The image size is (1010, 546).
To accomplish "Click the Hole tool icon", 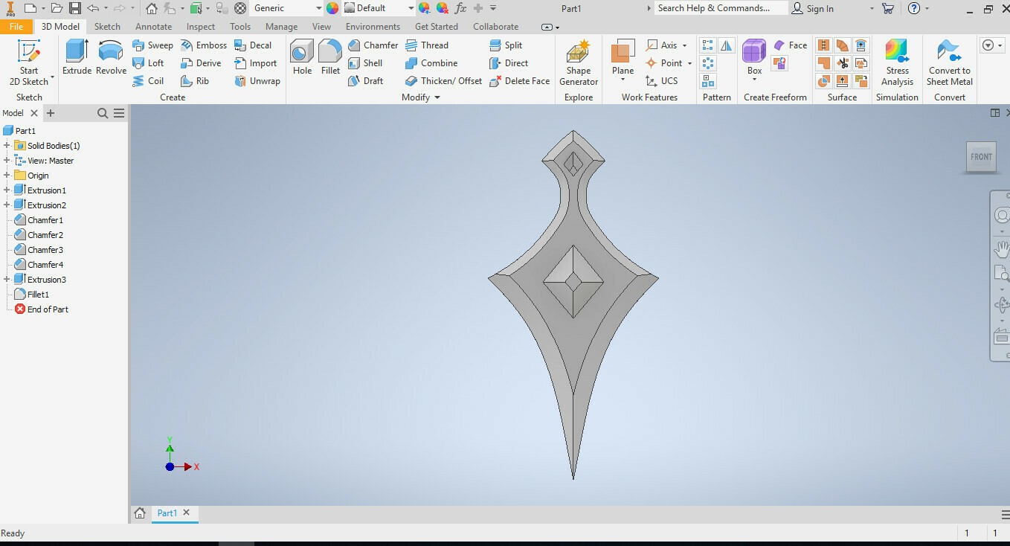I will click(x=302, y=57).
